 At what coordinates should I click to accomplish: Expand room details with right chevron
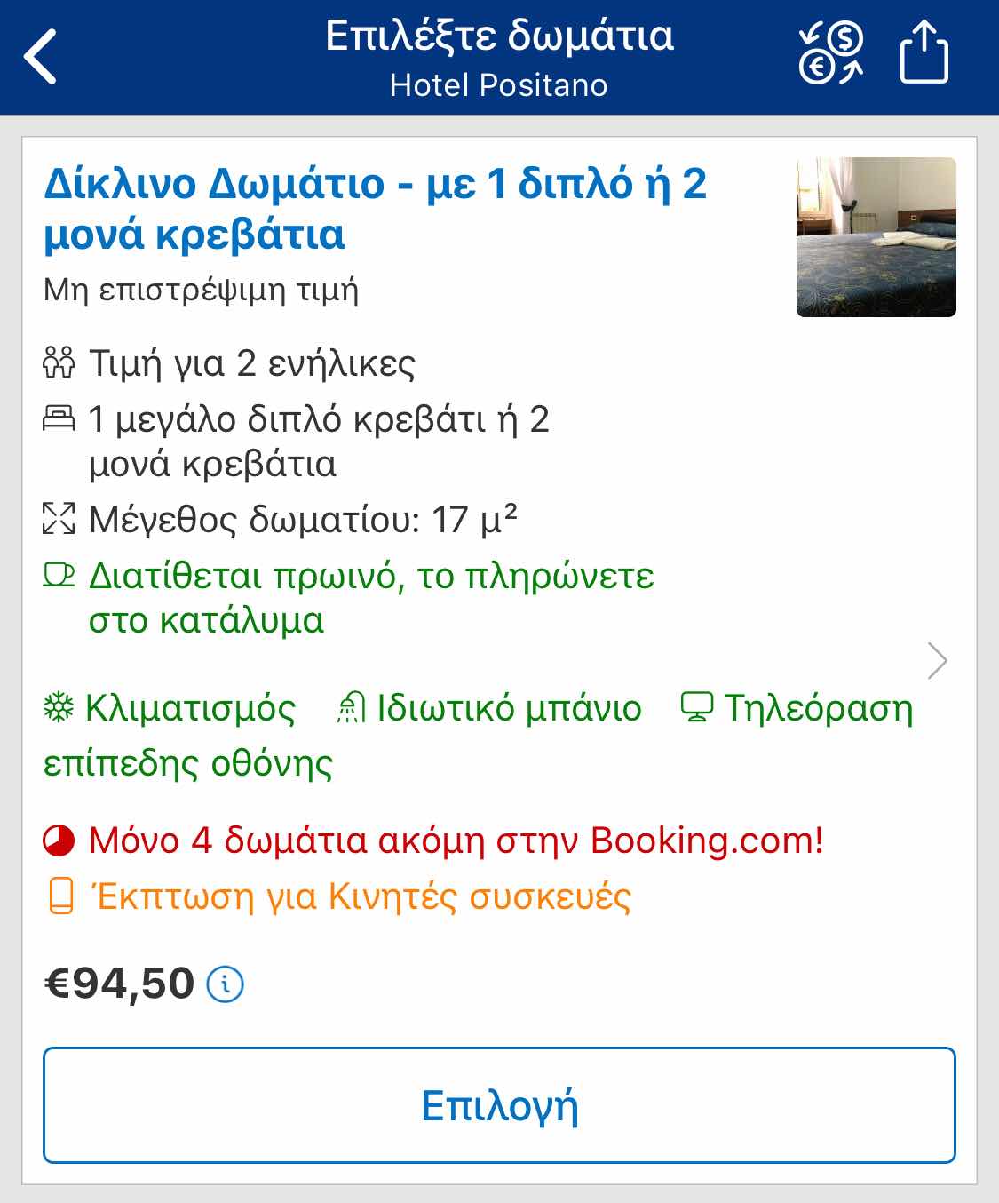click(x=937, y=660)
